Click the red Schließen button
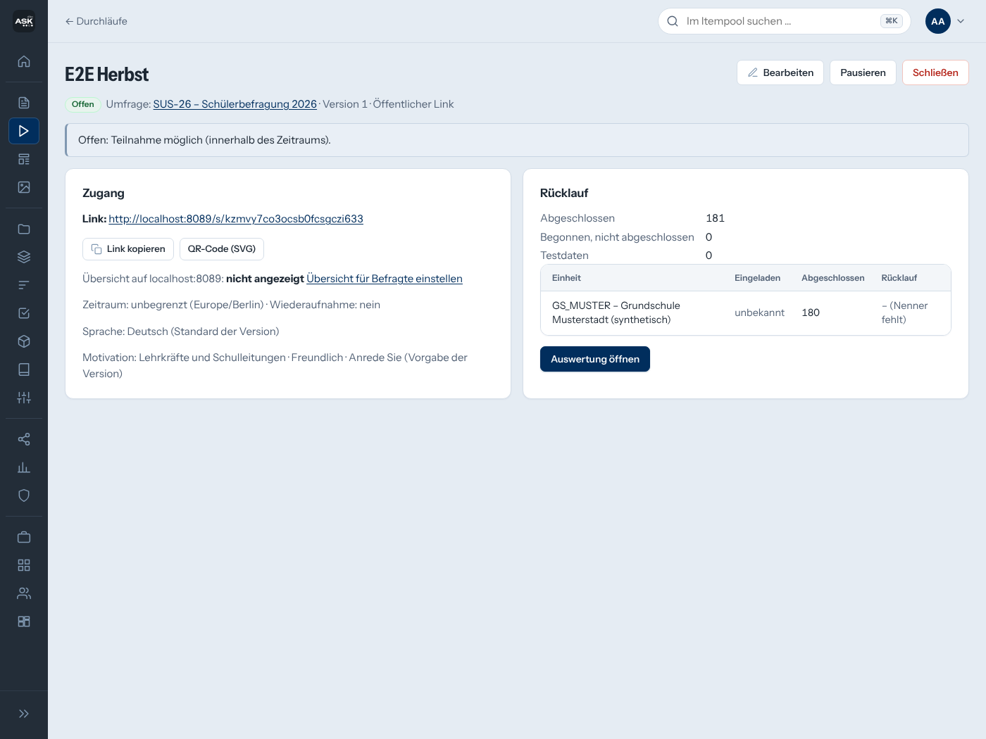The width and height of the screenshot is (986, 739). (x=935, y=72)
